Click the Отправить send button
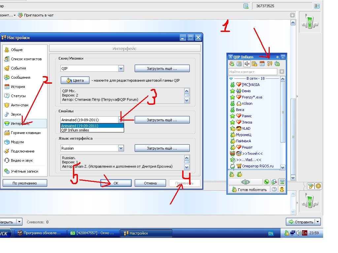The image size is (338, 253). click(301, 222)
